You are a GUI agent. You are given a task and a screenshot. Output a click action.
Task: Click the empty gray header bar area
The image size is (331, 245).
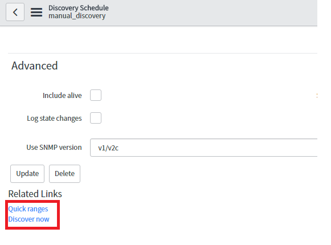[211, 13]
